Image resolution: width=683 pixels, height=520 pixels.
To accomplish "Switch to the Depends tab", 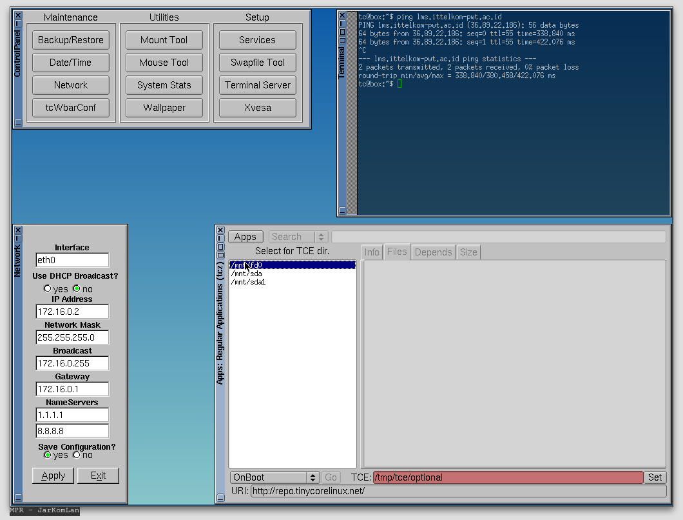I will [x=432, y=252].
